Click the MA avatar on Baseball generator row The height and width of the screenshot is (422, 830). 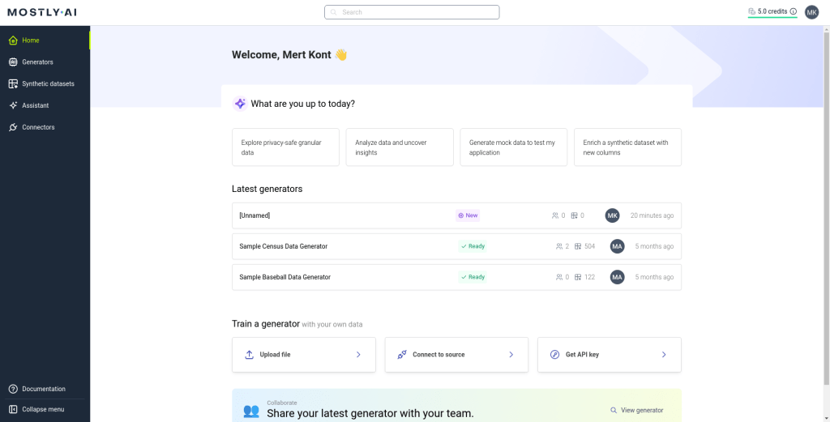[x=617, y=276]
